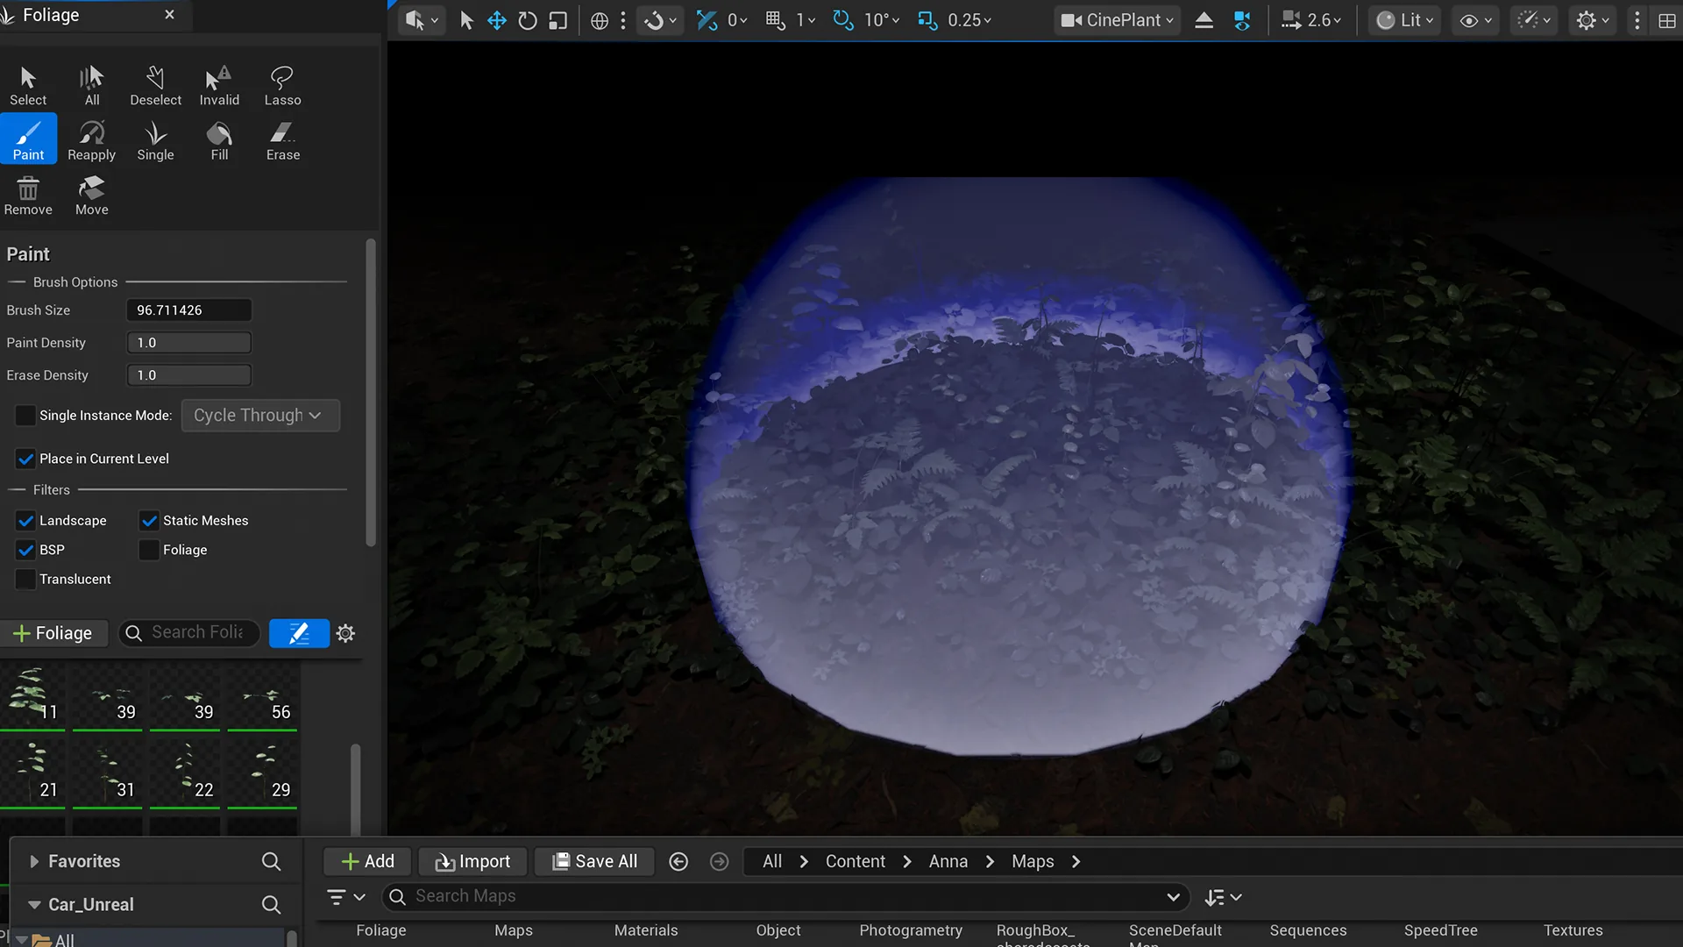The image size is (1683, 947).
Task: Enable the translate gizmo
Action: pyautogui.click(x=497, y=20)
